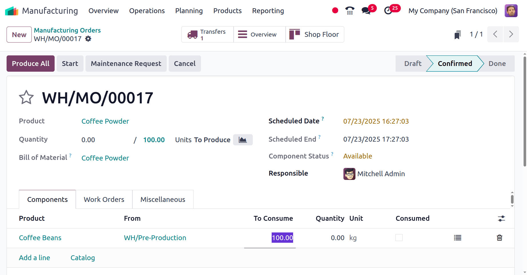
Task: Switch to the Miscellaneous tab
Action: pos(163,199)
